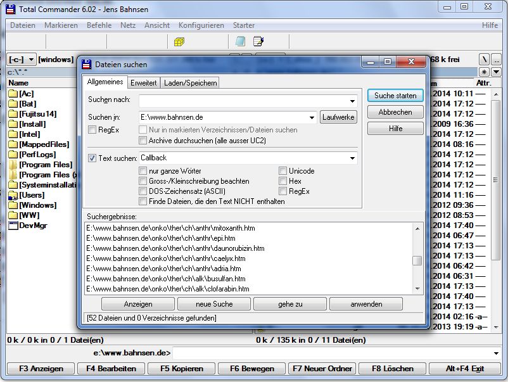Click the gehe zu button
508x382 pixels.
[290, 304]
